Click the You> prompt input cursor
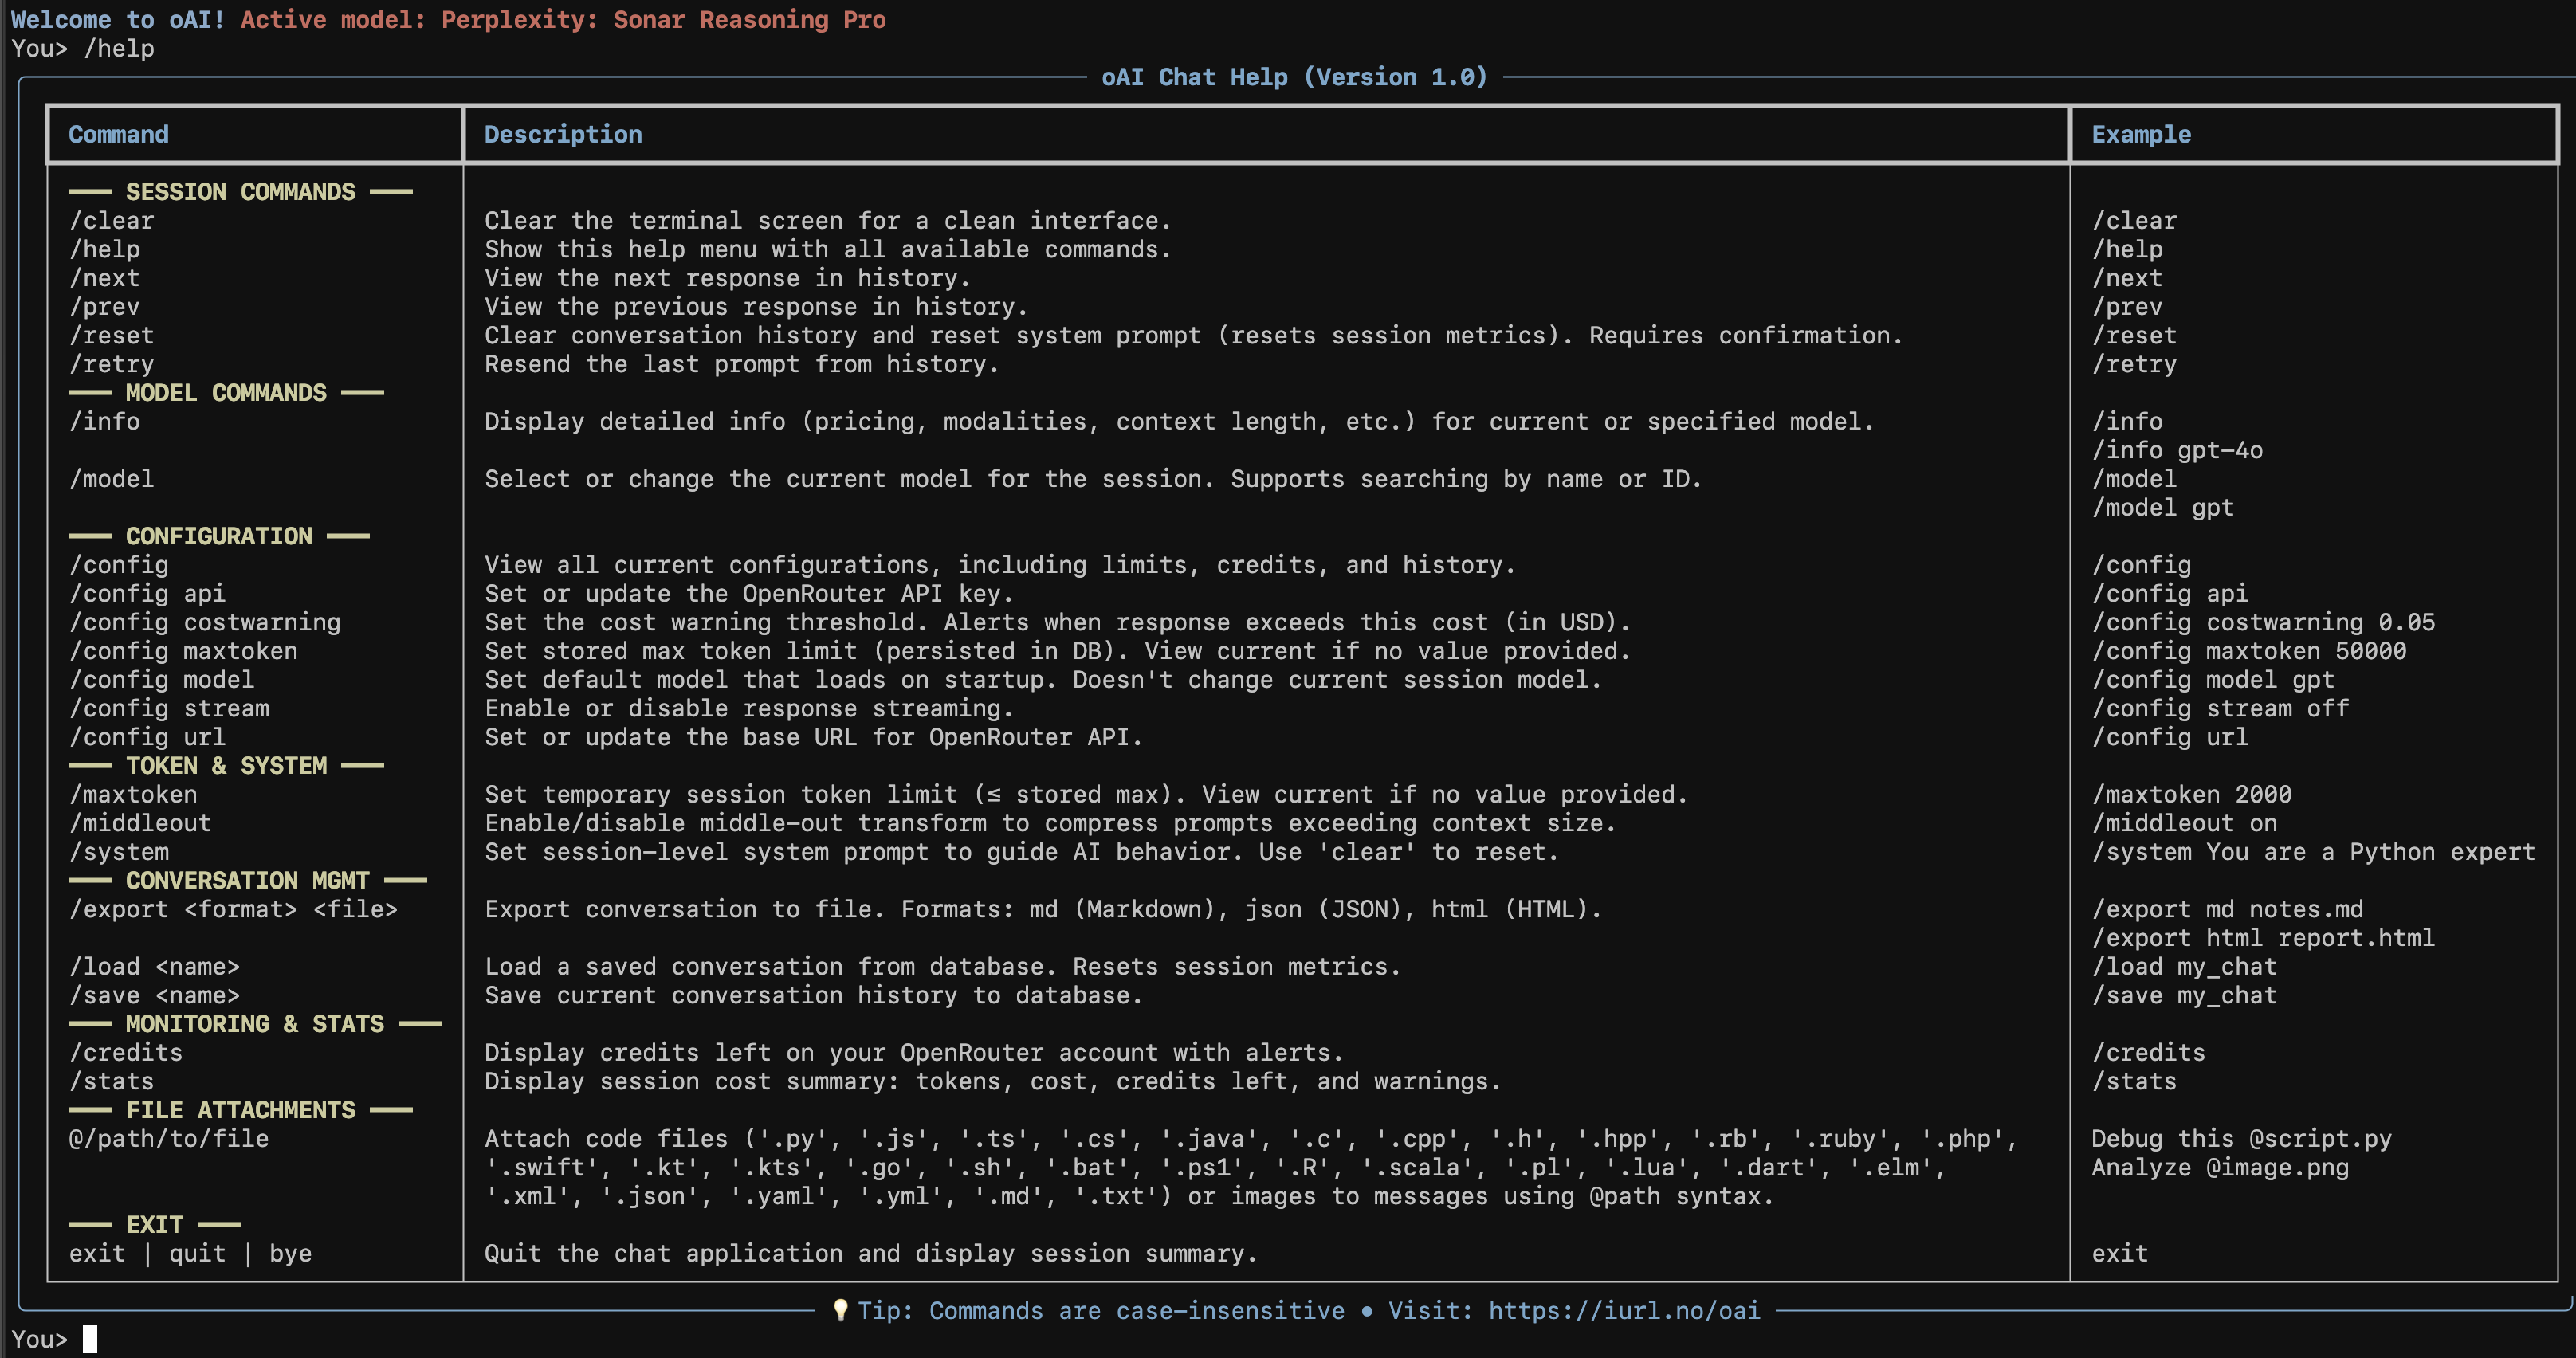 (90, 1339)
